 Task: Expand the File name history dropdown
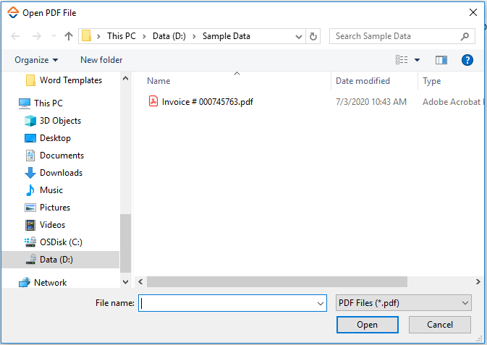(321, 304)
